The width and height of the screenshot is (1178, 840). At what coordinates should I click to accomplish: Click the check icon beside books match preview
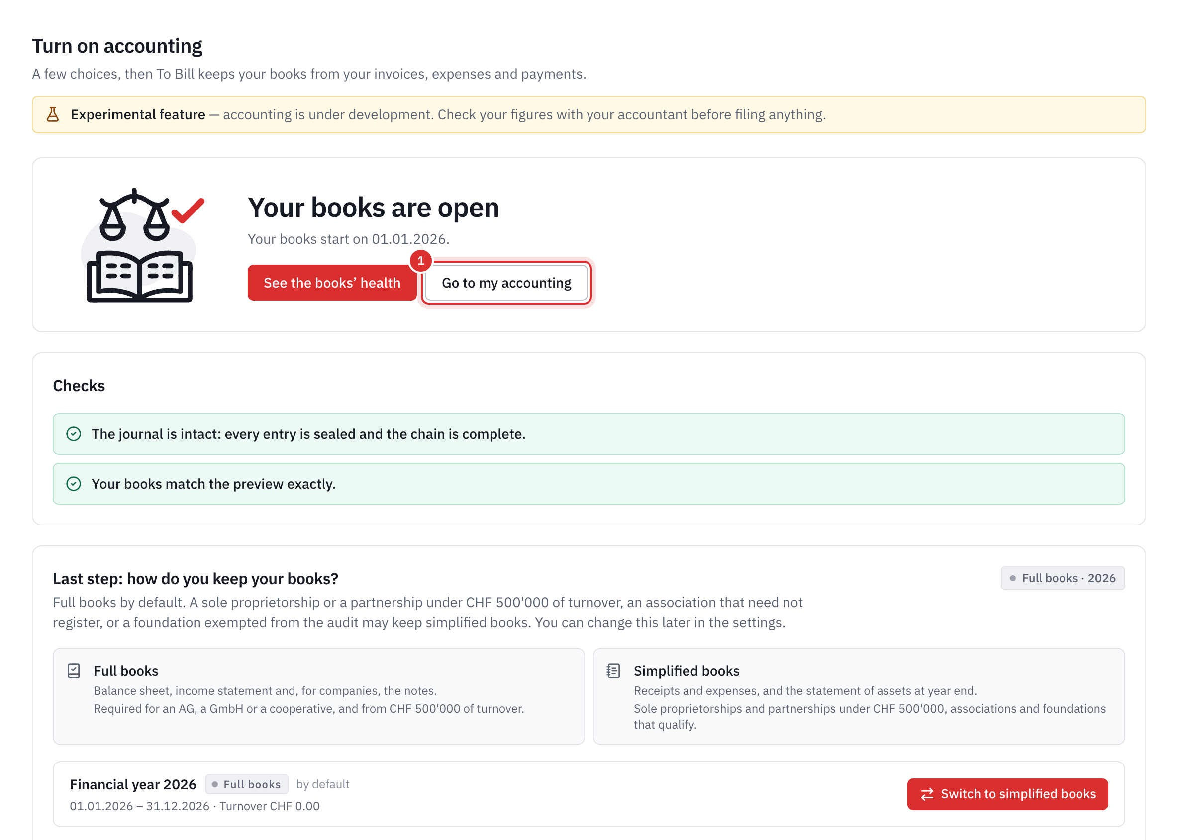tap(74, 484)
